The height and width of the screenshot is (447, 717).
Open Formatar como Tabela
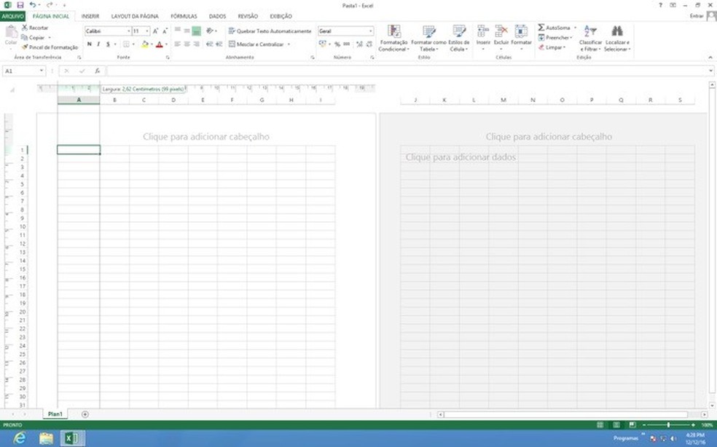(x=428, y=39)
